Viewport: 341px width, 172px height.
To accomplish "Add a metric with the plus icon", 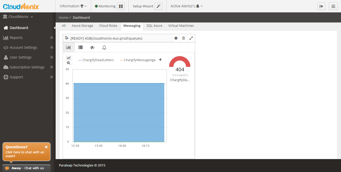I will tap(160, 60).
